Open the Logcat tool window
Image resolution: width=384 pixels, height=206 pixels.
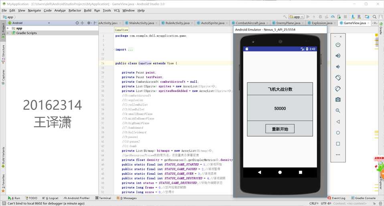tap(50, 198)
